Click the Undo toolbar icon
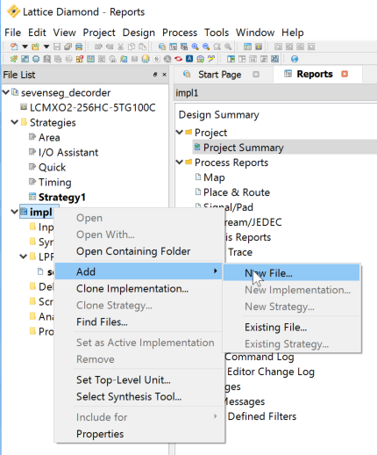 coord(98,47)
